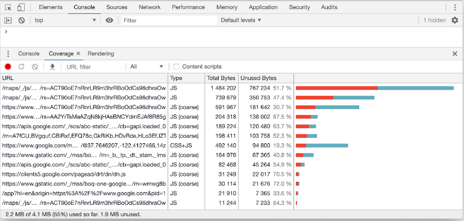Switch to the Network tab
464x221 pixels.
pyautogui.click(x=149, y=7)
